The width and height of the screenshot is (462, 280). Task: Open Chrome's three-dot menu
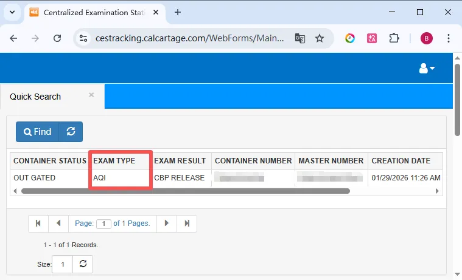[449, 38]
